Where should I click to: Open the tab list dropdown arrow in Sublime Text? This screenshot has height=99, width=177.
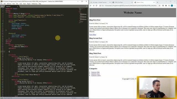pos(87,6)
